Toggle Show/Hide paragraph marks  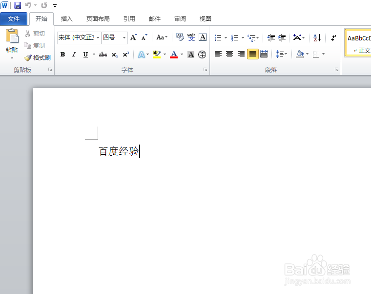coord(333,37)
